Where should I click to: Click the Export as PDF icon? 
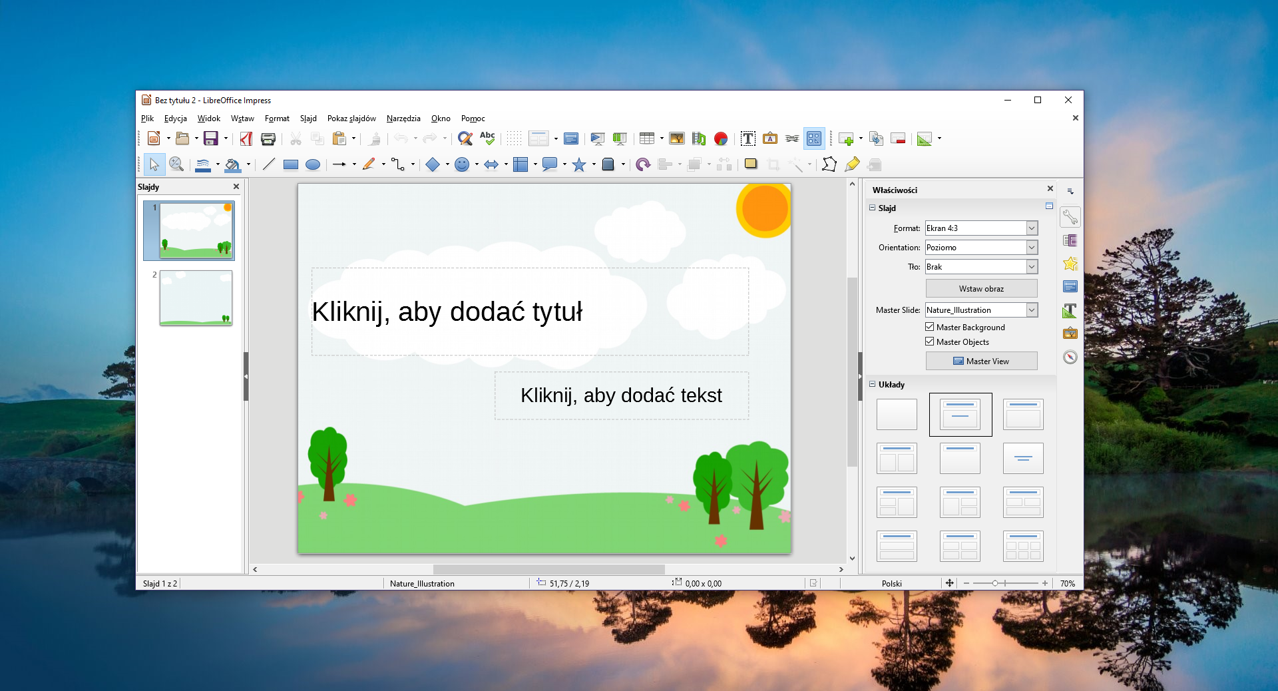click(246, 138)
